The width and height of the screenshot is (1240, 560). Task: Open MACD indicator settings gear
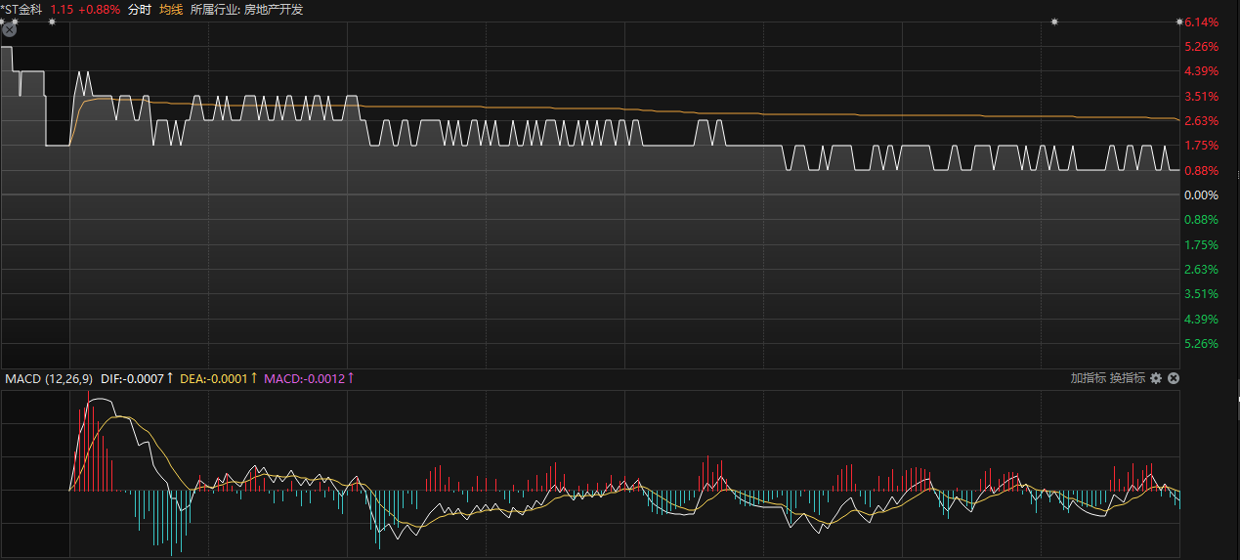1156,378
